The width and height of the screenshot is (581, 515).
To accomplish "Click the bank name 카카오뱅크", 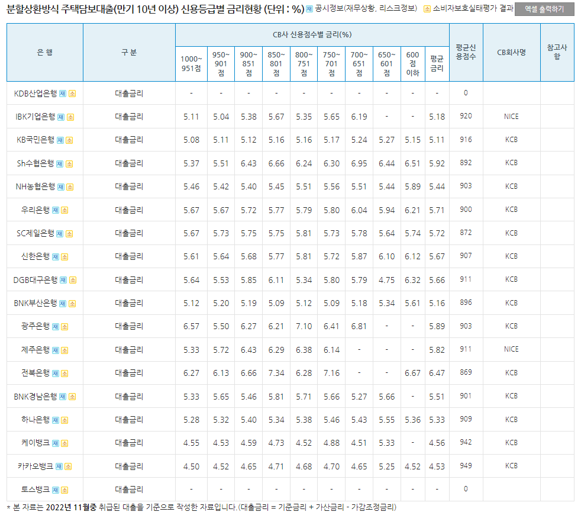I will (35, 466).
